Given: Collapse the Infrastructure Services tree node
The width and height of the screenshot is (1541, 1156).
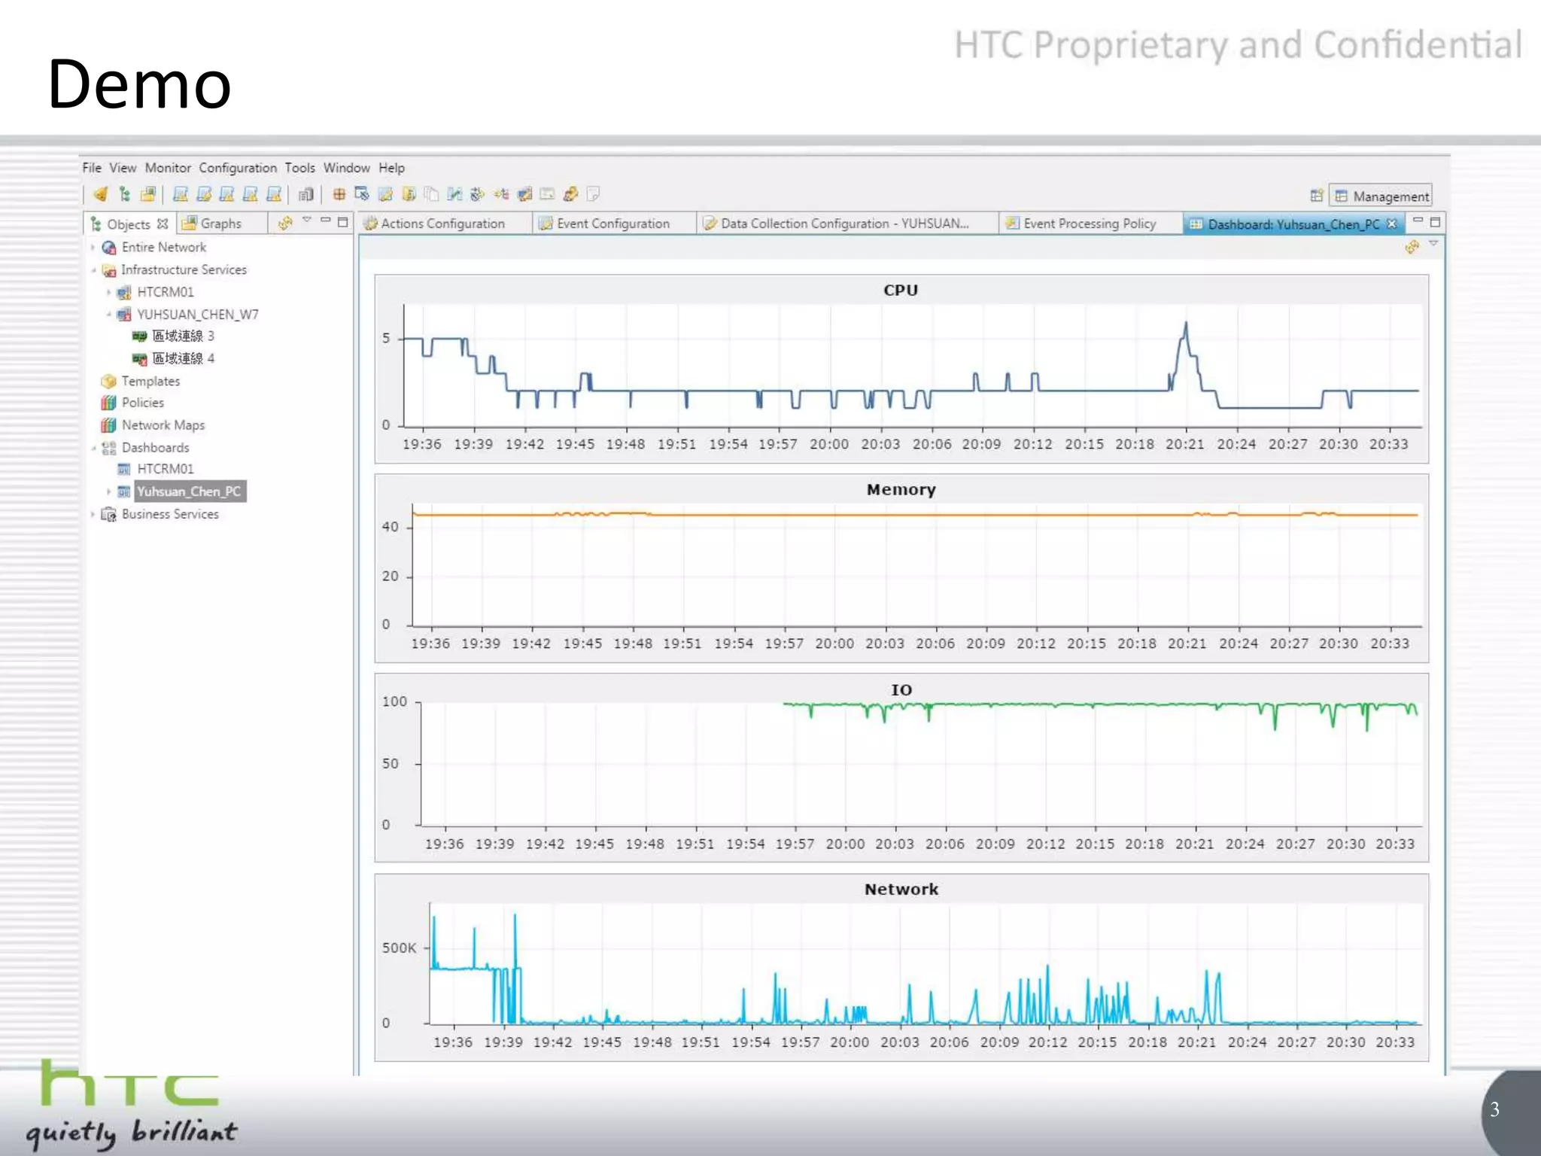Looking at the screenshot, I should tap(93, 269).
